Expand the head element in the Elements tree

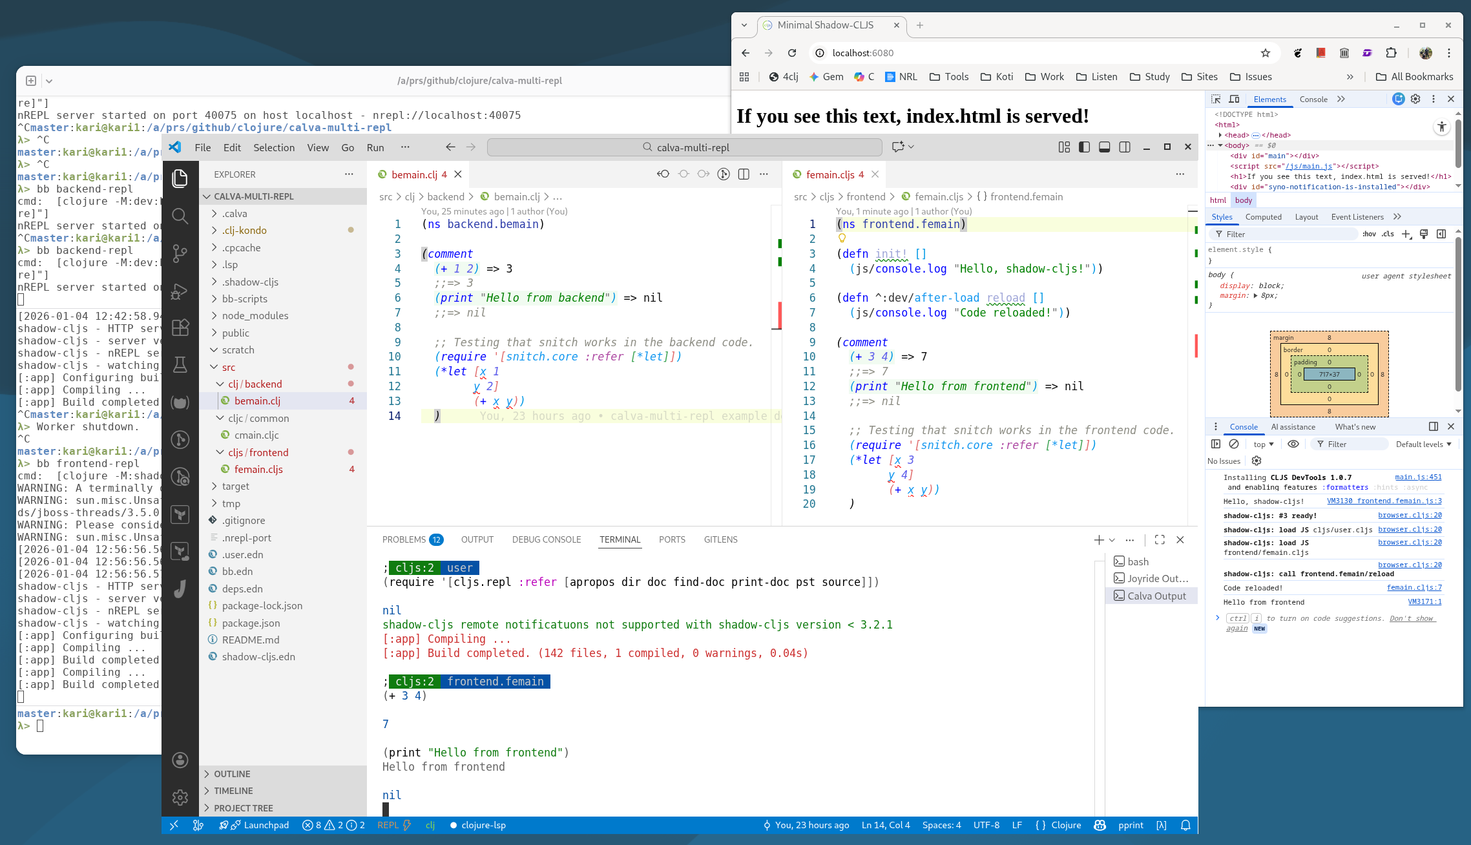[x=1220, y=135]
